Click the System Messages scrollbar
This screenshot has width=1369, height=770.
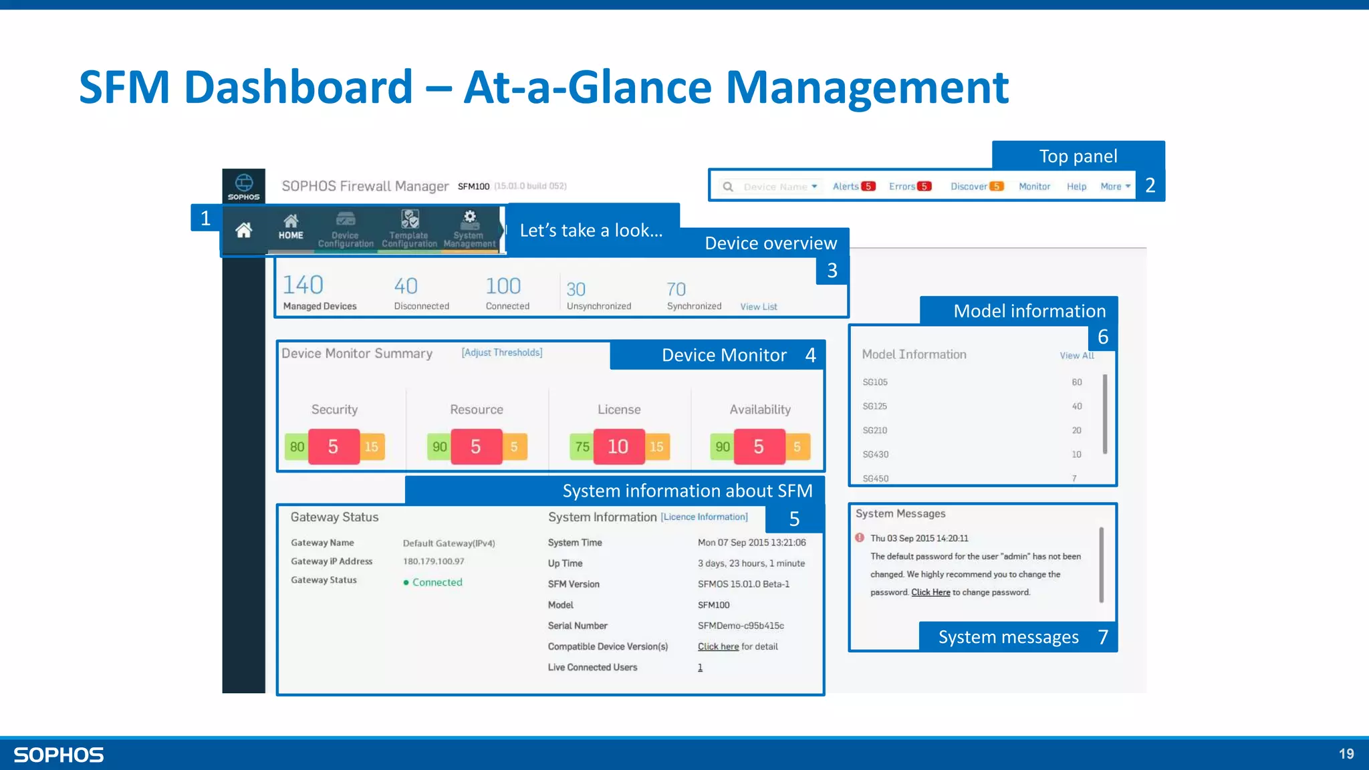[x=1101, y=565]
